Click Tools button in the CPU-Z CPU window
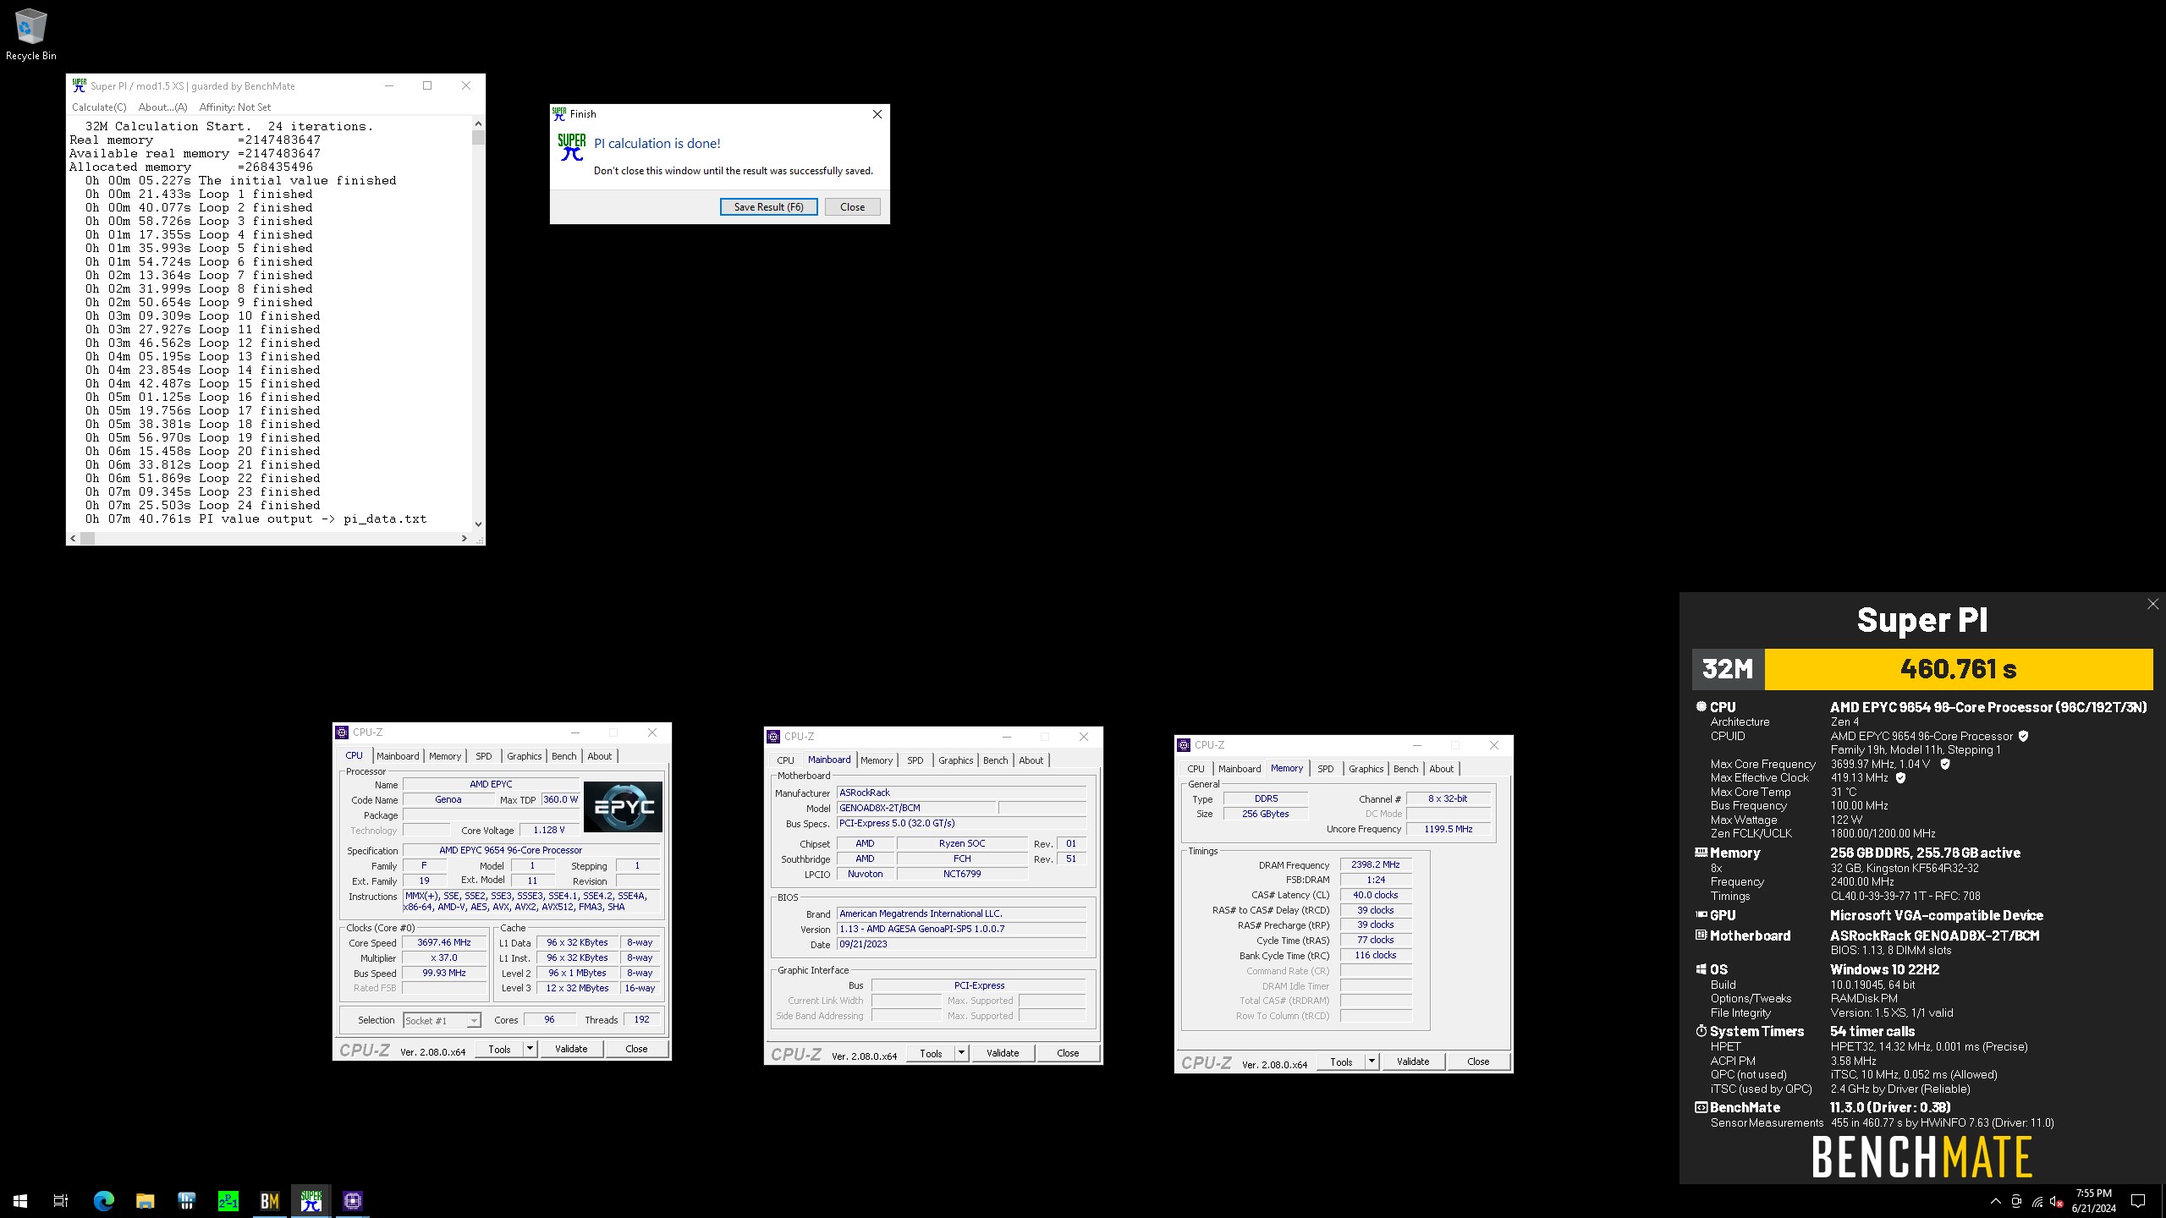2166x1218 pixels. click(499, 1049)
